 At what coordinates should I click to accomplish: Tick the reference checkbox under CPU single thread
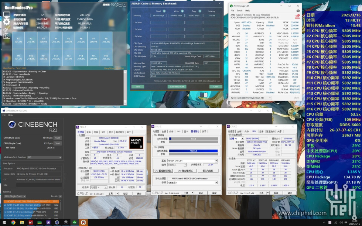coord(158,142)
